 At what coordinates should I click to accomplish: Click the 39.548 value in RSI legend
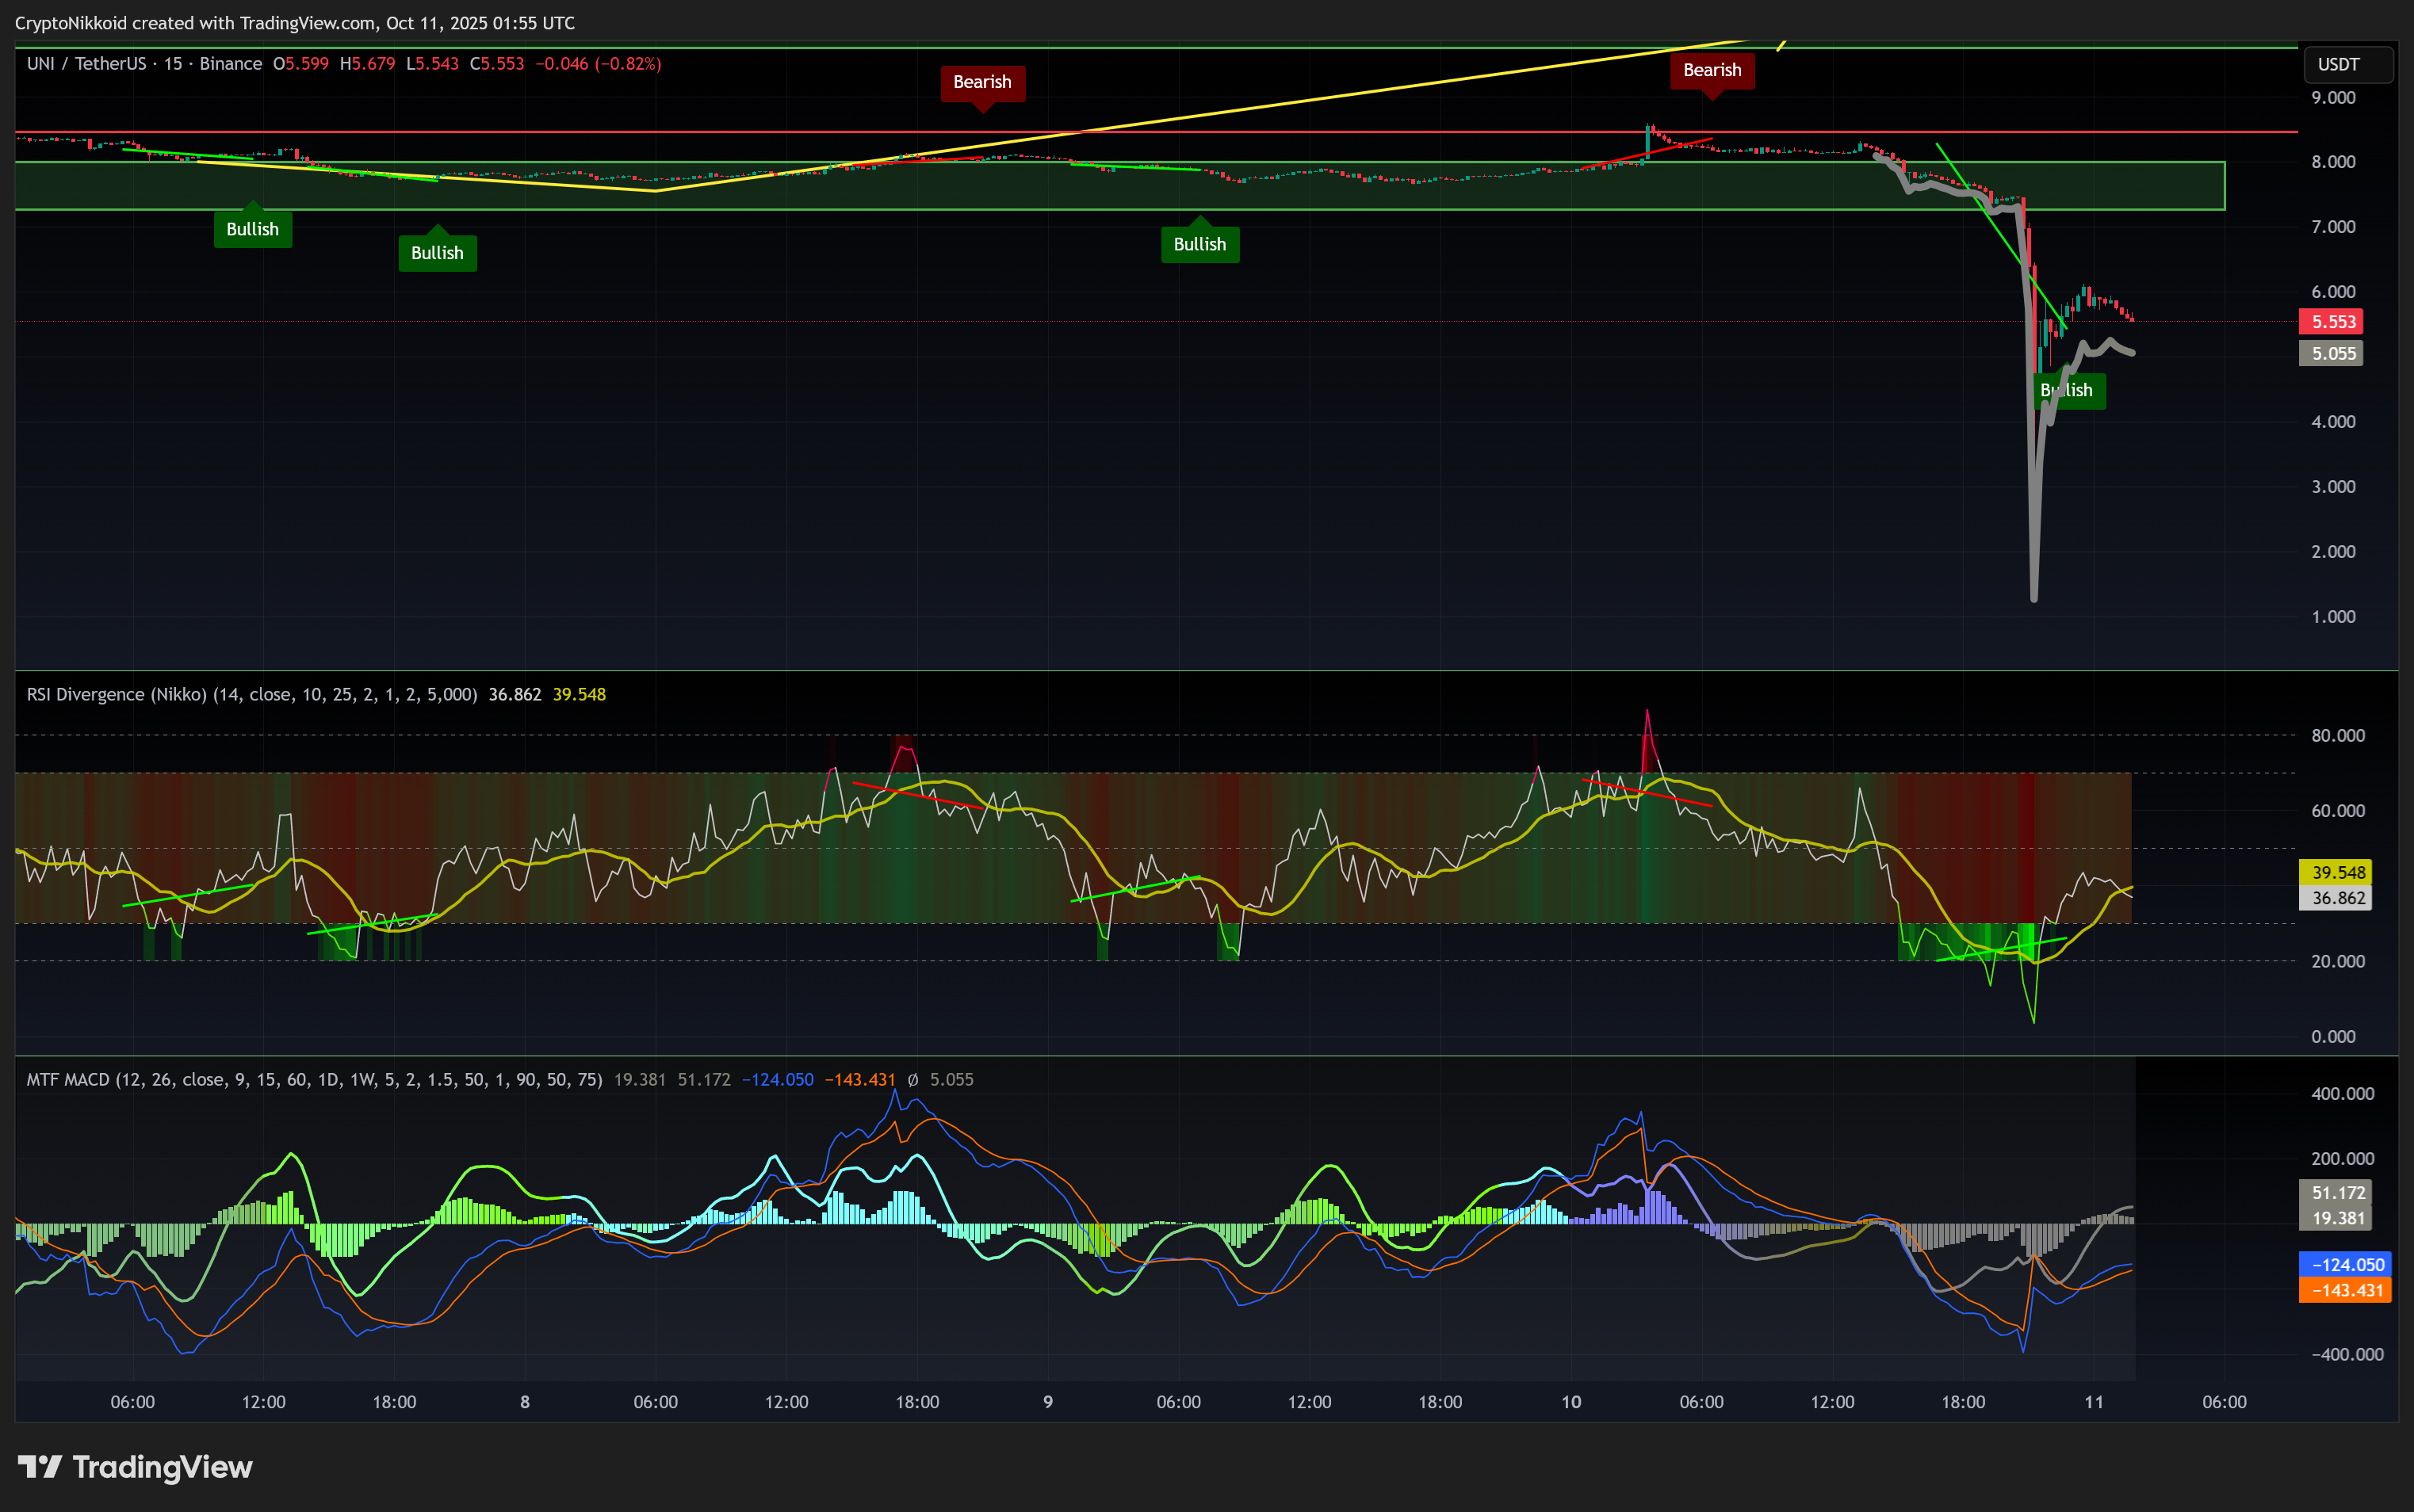580,694
